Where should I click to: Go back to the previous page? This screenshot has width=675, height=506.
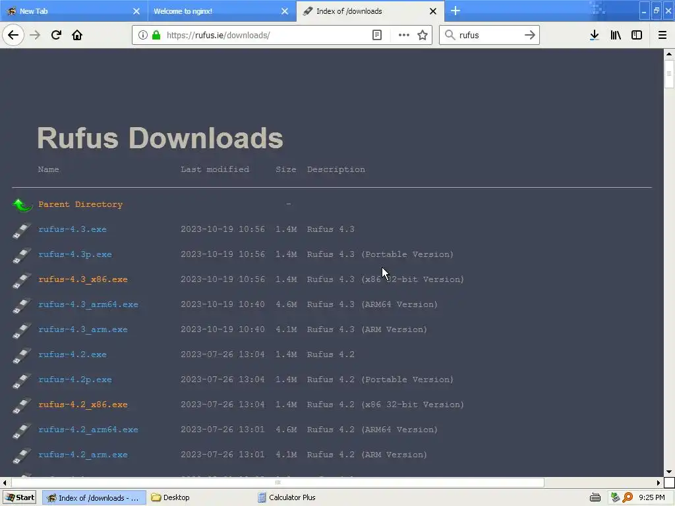tap(13, 35)
